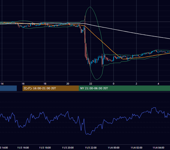Click the 14 hour label on the price chart axis
Screen dimensions: 170x150
pyautogui.click(x=2, y=84)
